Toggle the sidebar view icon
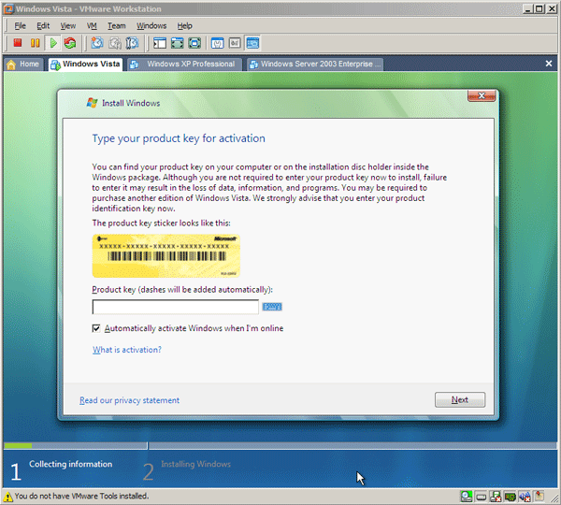 click(160, 43)
